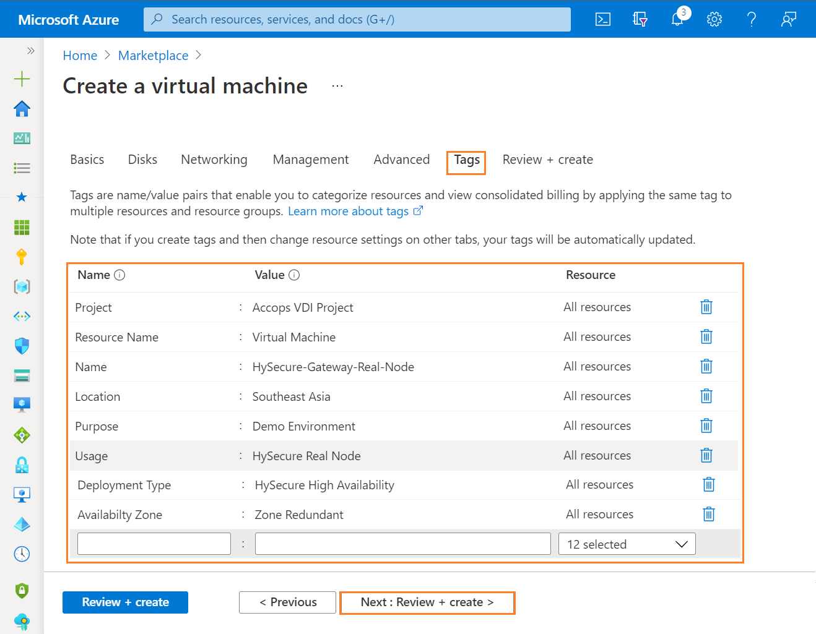This screenshot has height=634, width=816.
Task: Click Favorites star icon in sidebar
Action: 22,197
